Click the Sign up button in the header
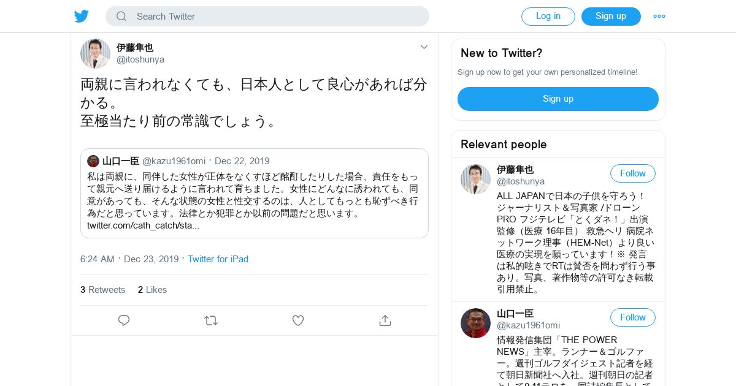Image resolution: width=736 pixels, height=386 pixels. (x=611, y=17)
